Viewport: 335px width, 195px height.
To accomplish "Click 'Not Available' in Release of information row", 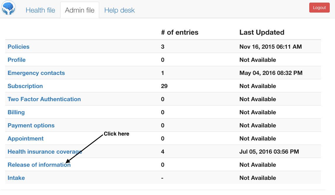I will [x=258, y=165].
